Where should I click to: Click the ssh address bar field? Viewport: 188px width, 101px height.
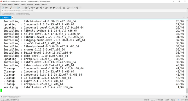click(93, 11)
